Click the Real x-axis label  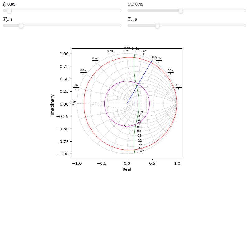tap(127, 169)
